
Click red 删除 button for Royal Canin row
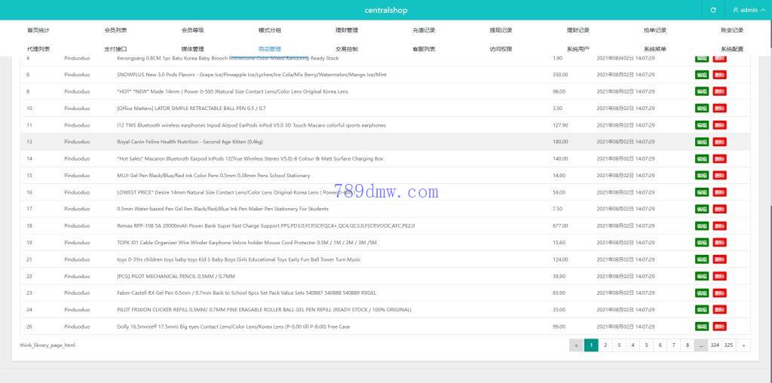(719, 142)
